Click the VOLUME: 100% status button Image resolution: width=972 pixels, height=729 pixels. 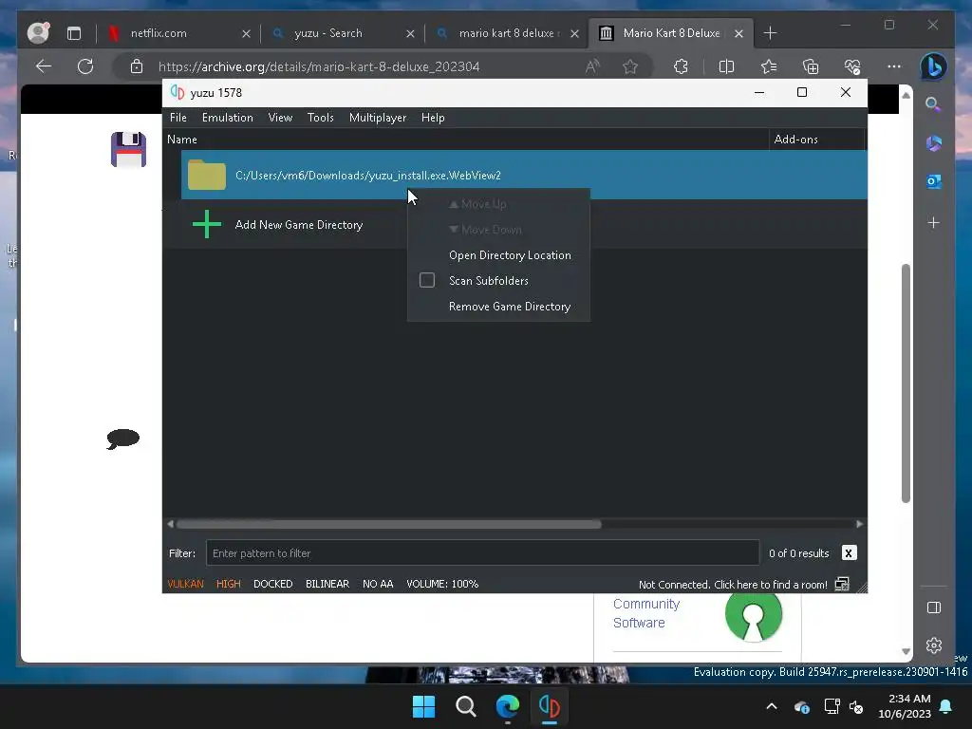click(x=442, y=584)
